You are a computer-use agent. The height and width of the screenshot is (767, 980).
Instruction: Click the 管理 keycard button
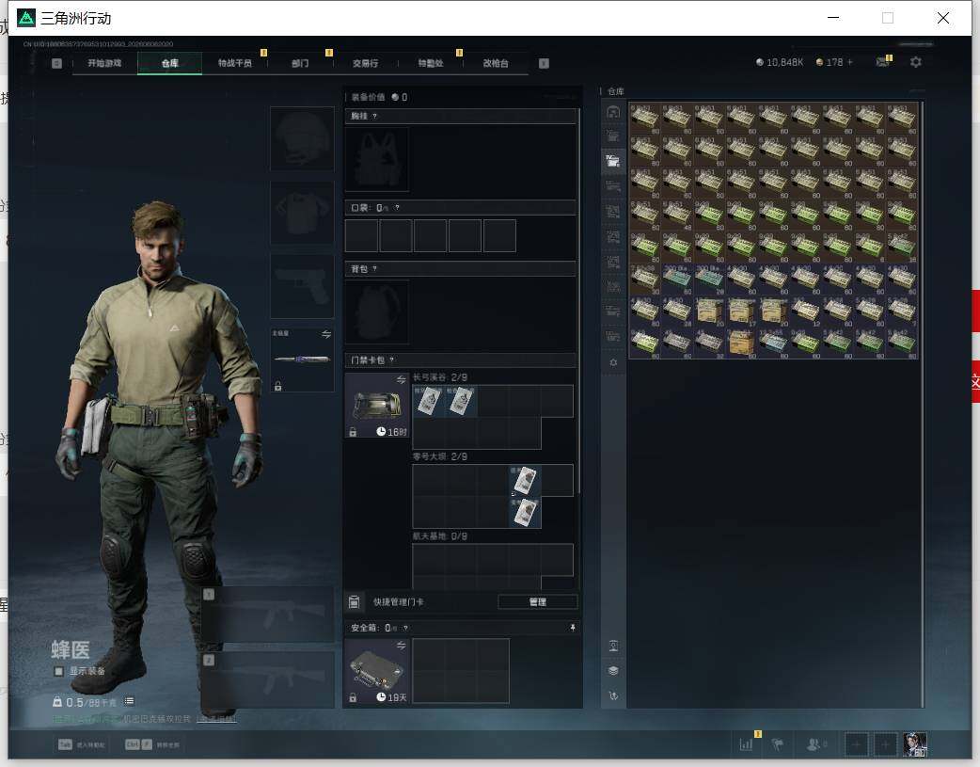coord(538,602)
